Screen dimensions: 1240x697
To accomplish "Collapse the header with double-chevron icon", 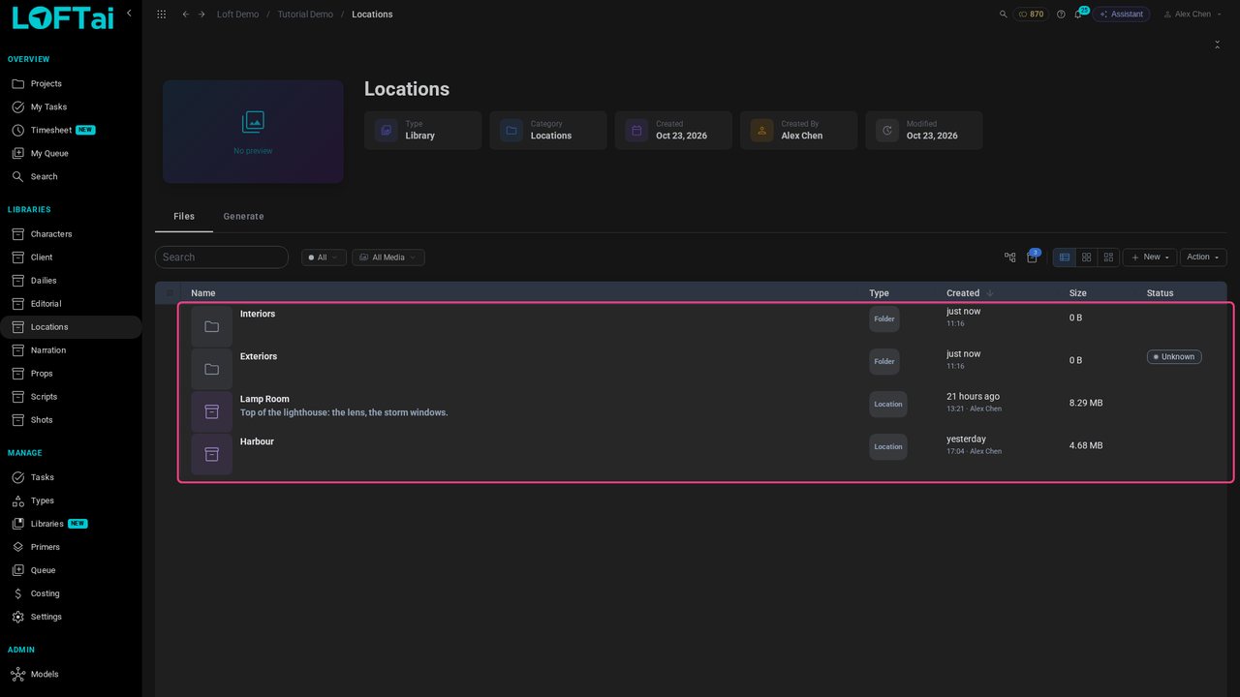I will point(1217,45).
